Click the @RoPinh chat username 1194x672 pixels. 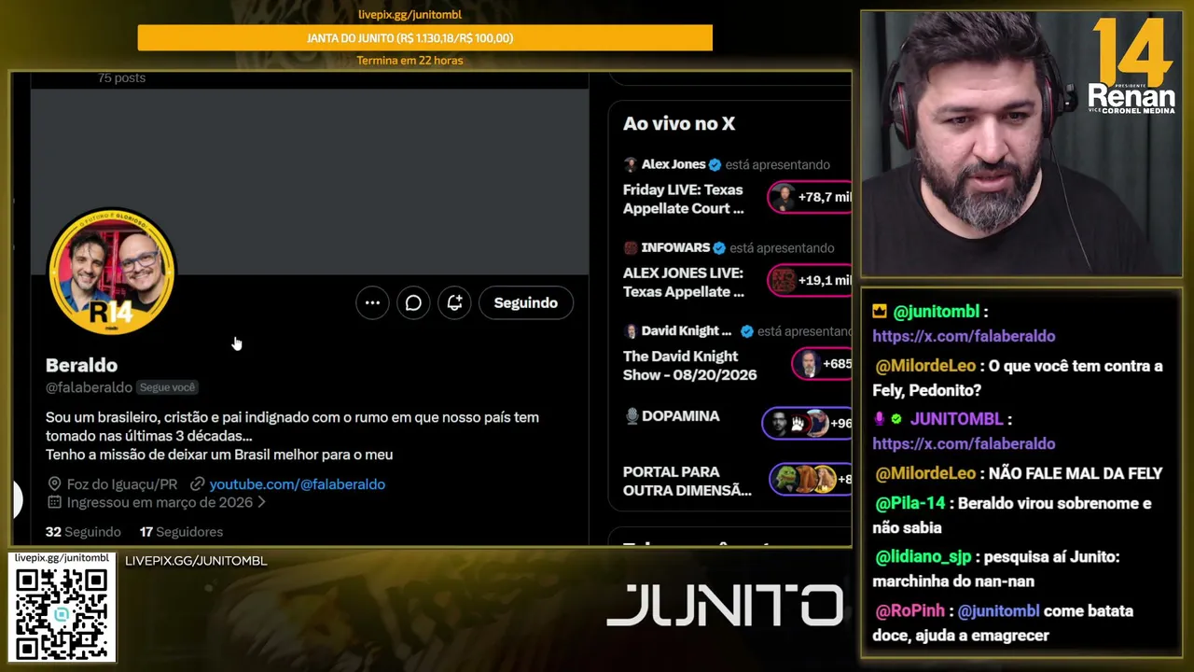coord(909,611)
